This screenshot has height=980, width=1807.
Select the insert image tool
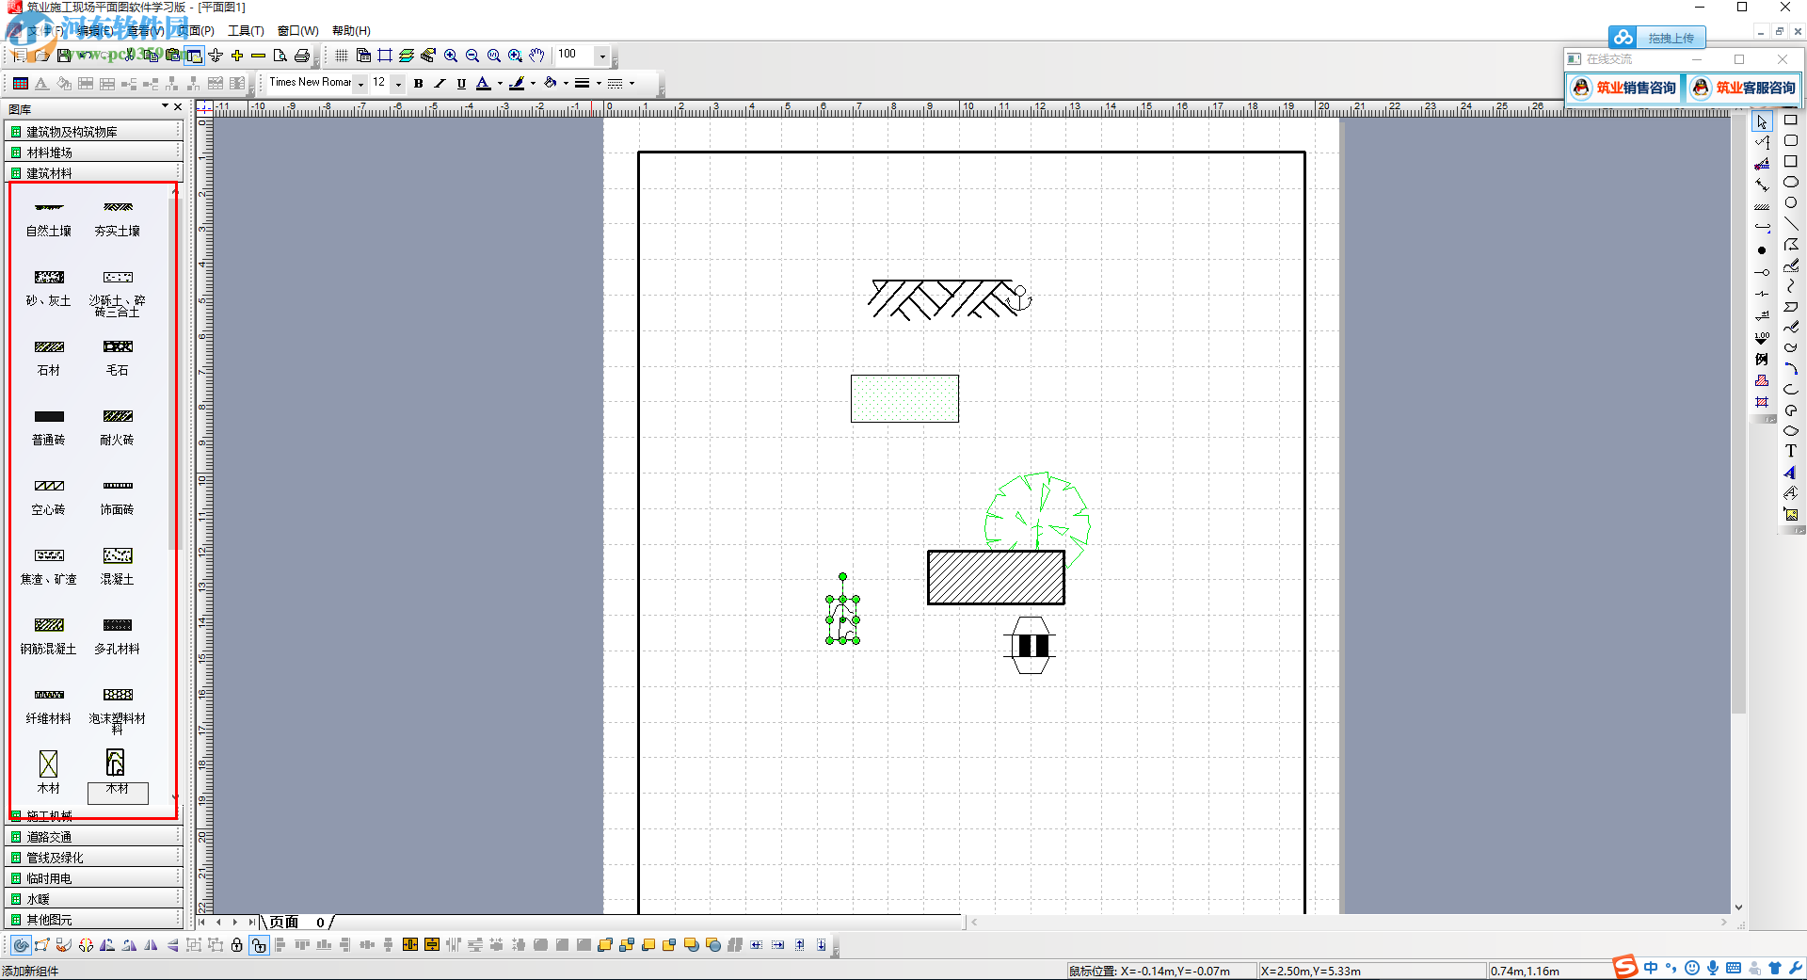[1791, 514]
